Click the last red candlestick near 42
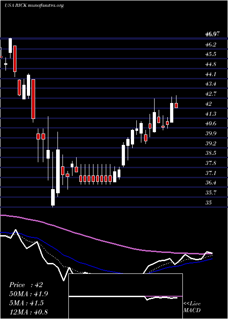This screenshot has height=319, width=228. pos(176,105)
